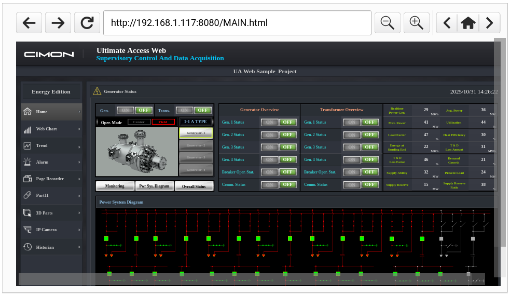Set Generator Overview Gen. 2 Status to ON
The height and width of the screenshot is (295, 510).
(269, 135)
